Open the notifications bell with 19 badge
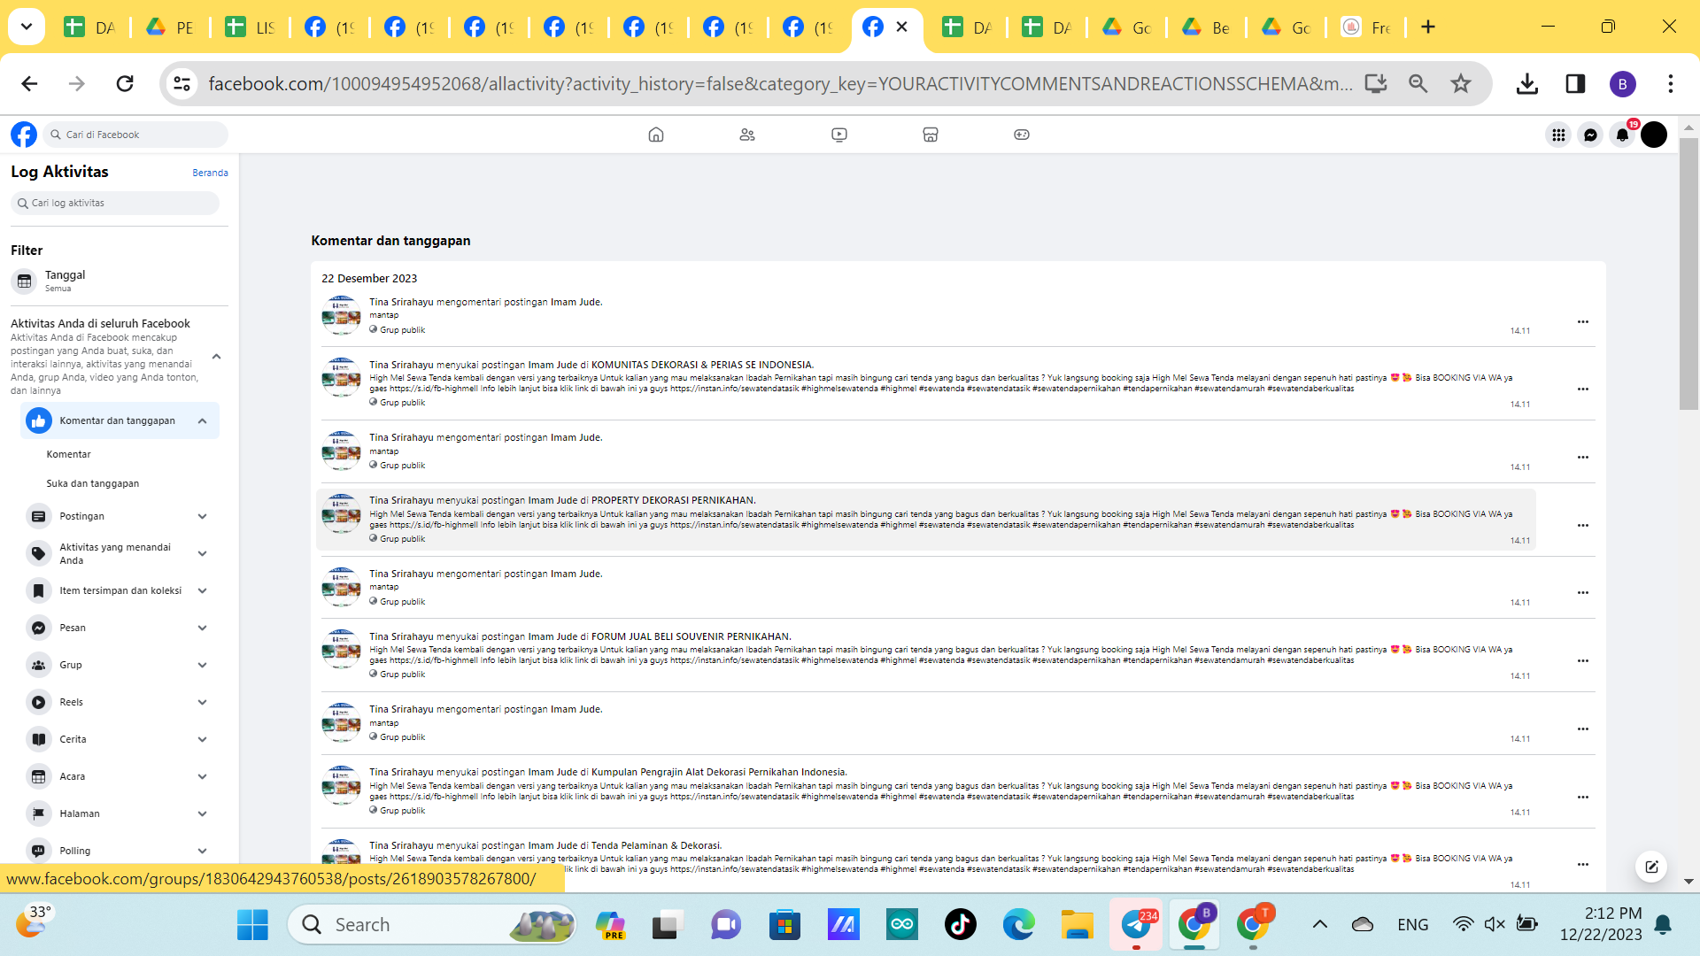 [x=1622, y=135]
